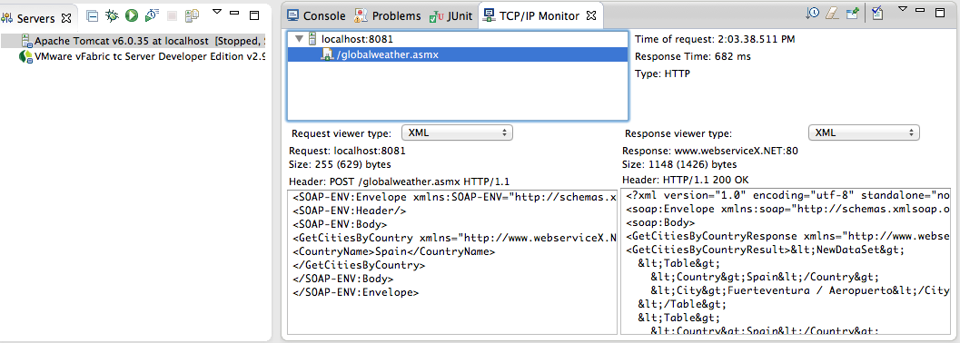Sort requests by response time
This screenshot has height=343, width=960.
tap(813, 13)
